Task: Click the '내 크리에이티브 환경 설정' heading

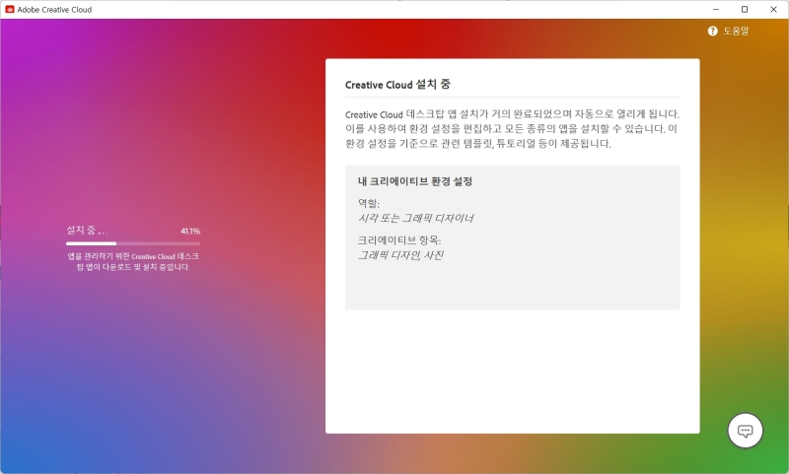Action: 415,181
